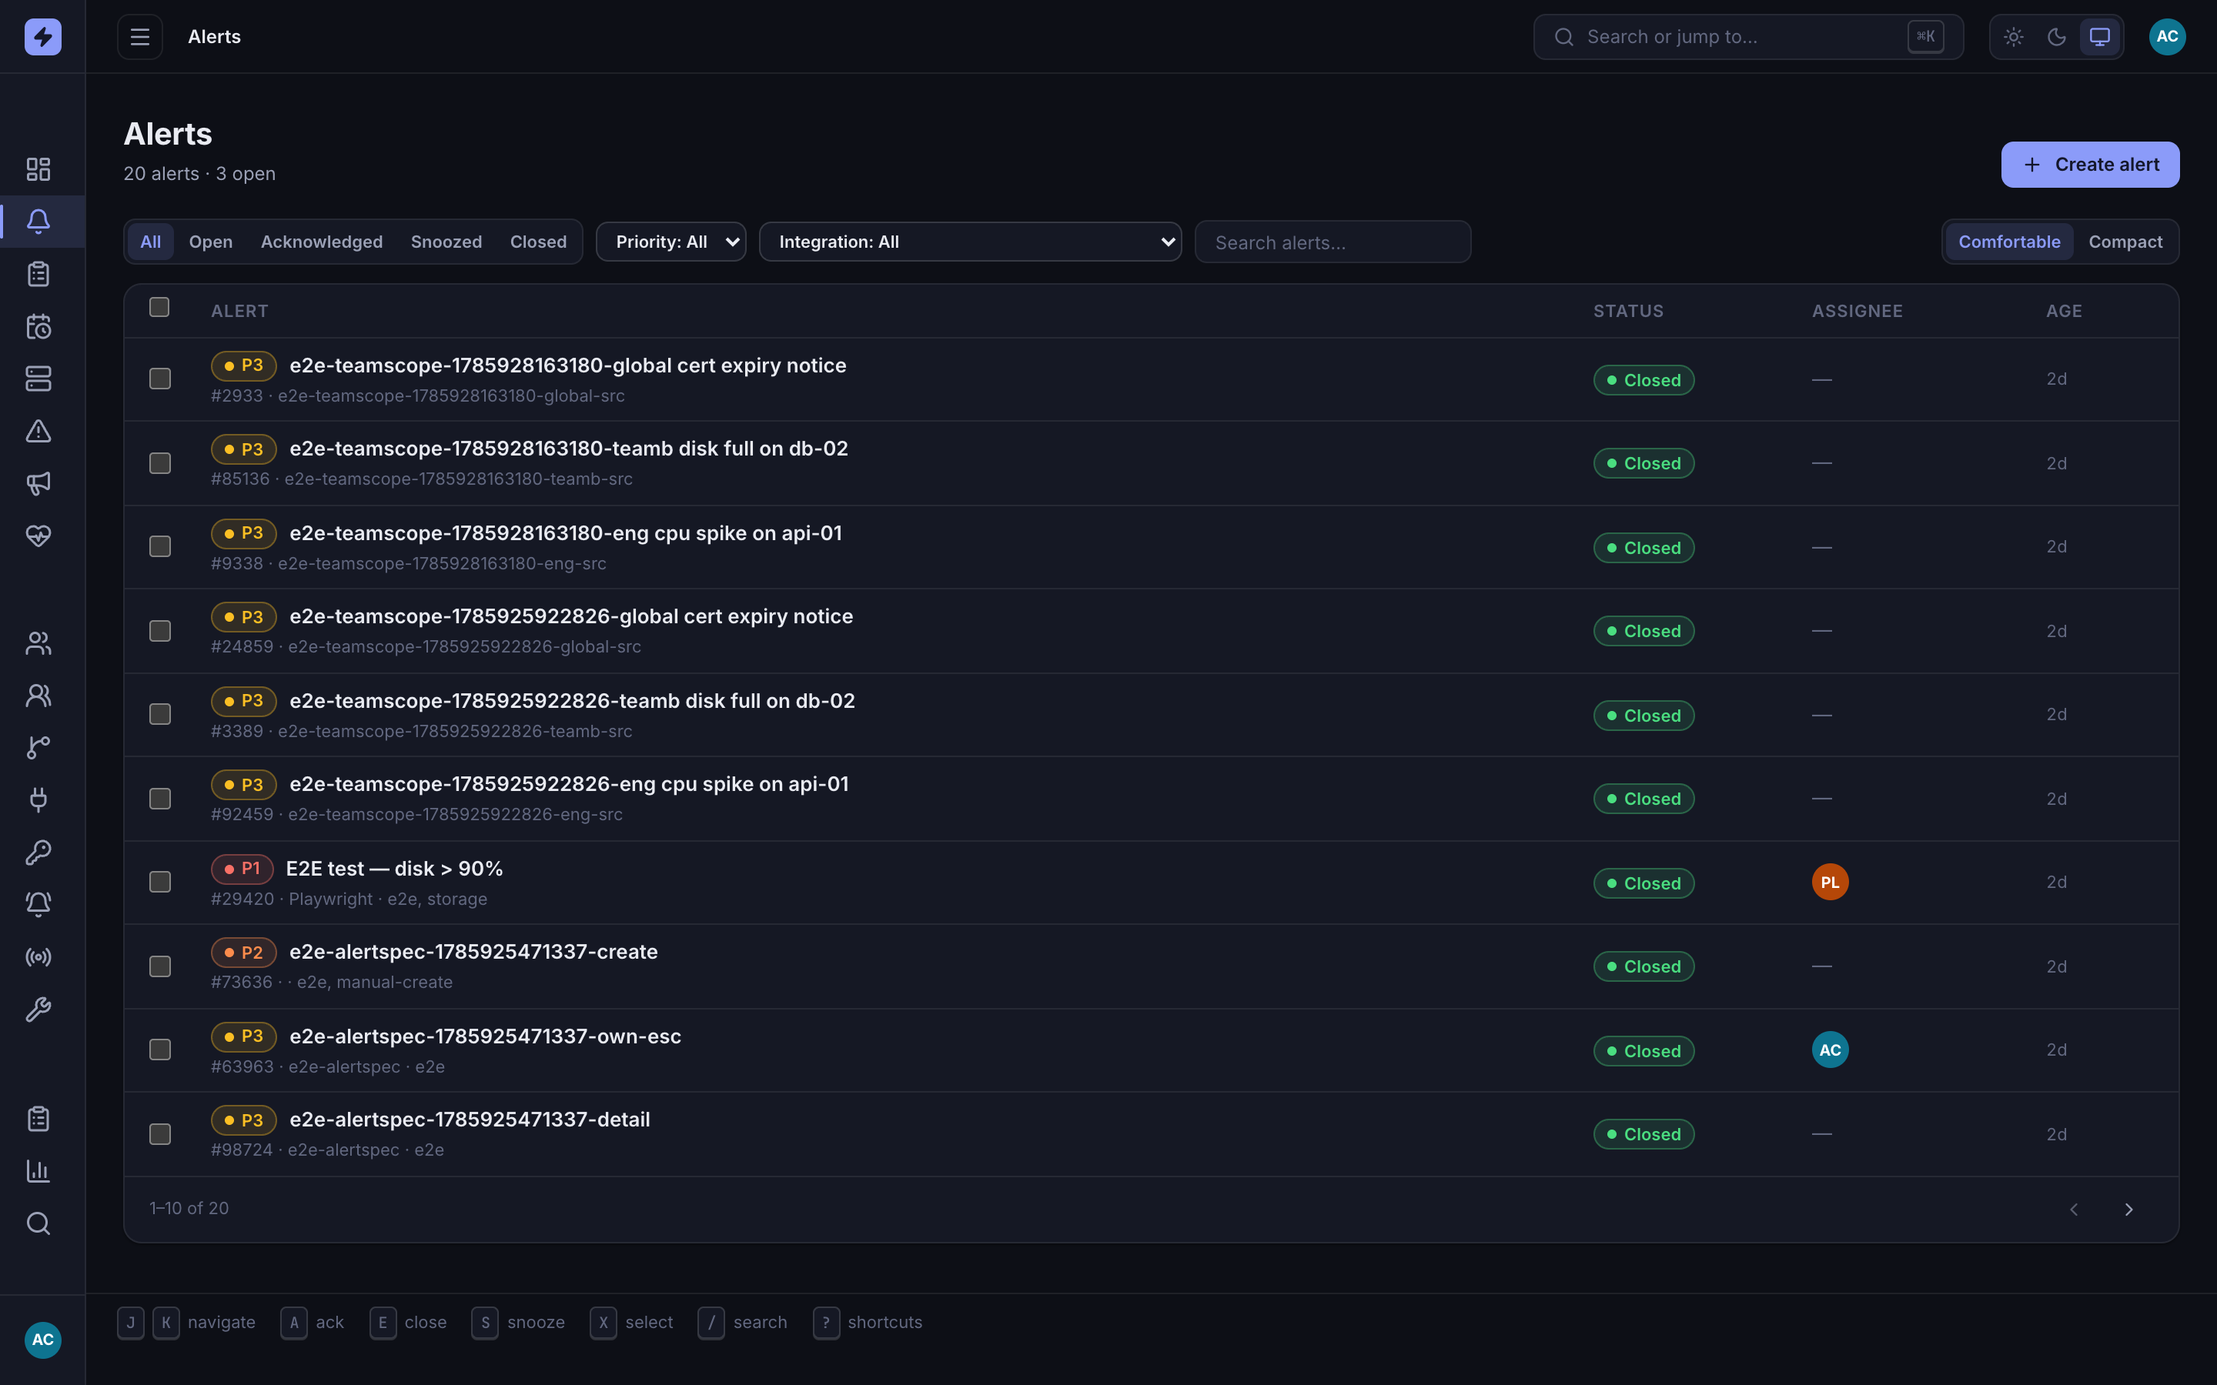Viewport: 2217px width, 1385px height.
Task: Open the users group icon in sidebar
Action: pos(38,643)
